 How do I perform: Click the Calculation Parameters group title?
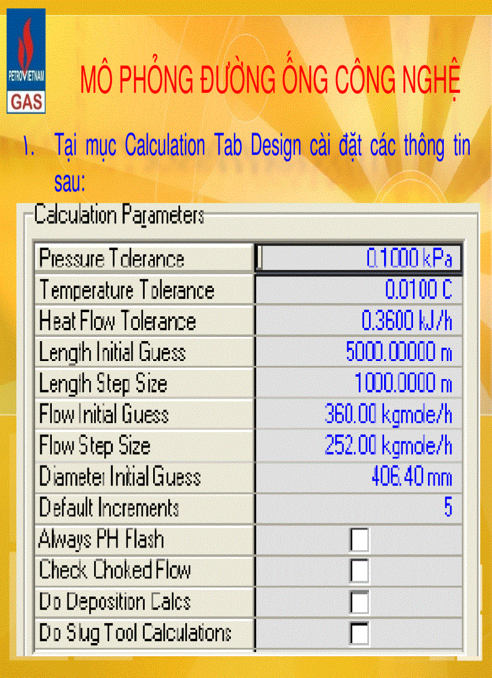119,215
